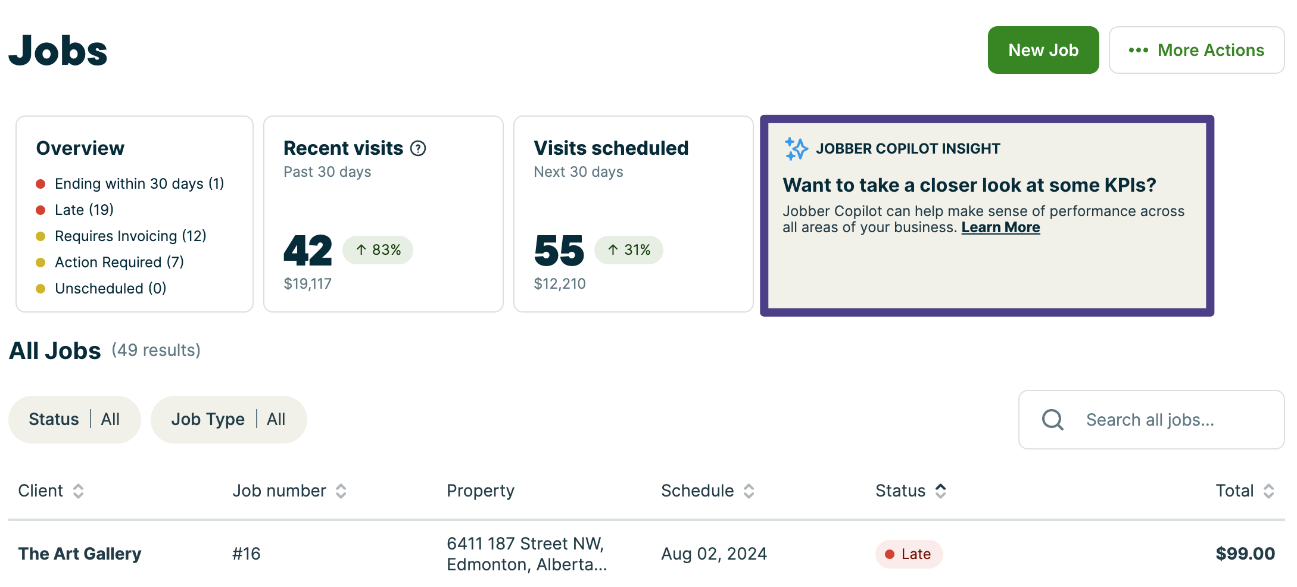This screenshot has width=1297, height=587.
Task: Click the red Late status dot in the table
Action: (x=890, y=554)
